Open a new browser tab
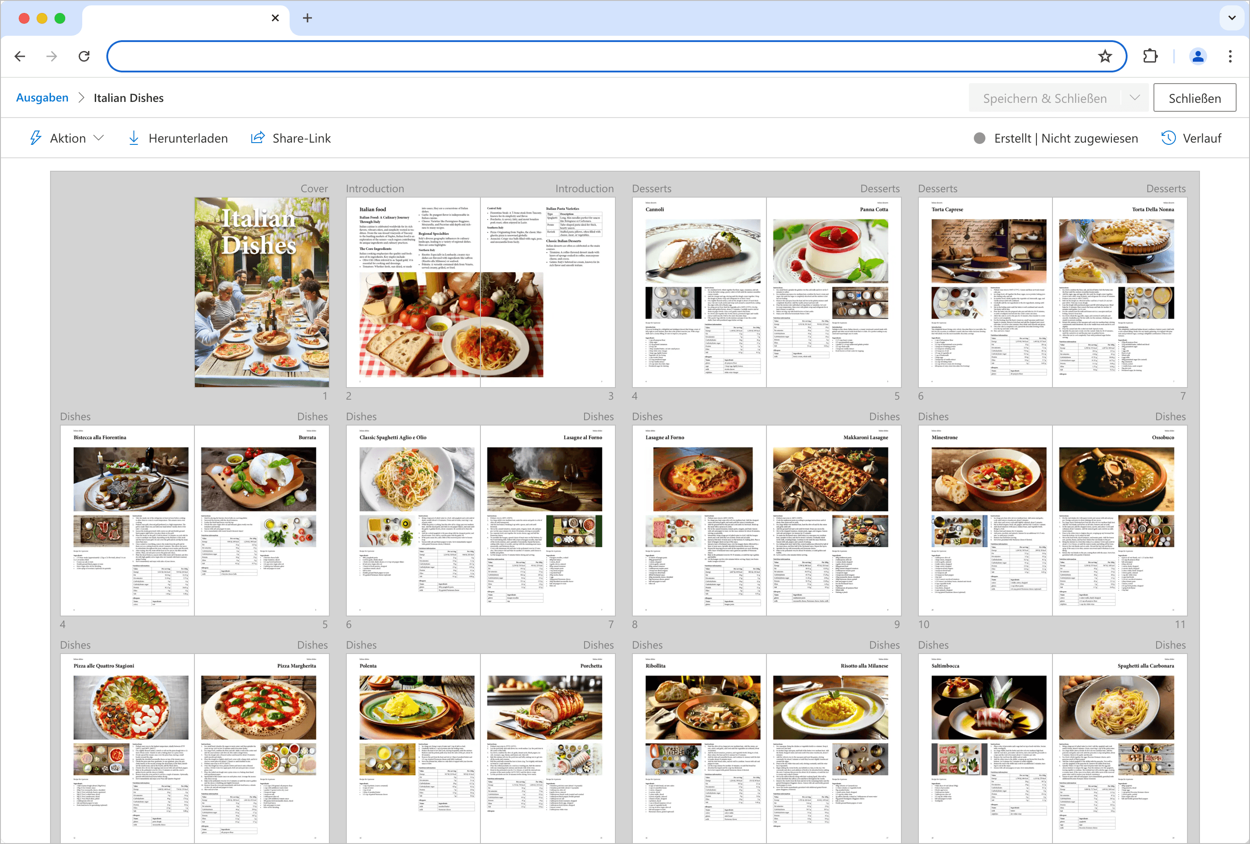Image resolution: width=1250 pixels, height=844 pixels. pyautogui.click(x=307, y=18)
